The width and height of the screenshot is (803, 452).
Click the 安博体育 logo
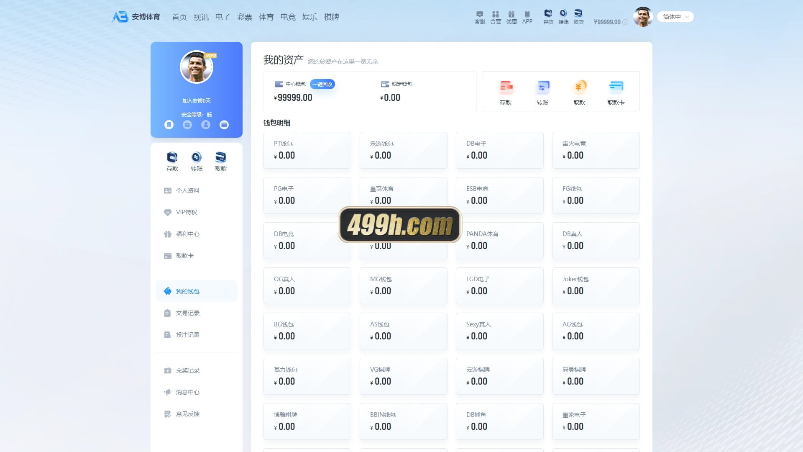point(136,17)
